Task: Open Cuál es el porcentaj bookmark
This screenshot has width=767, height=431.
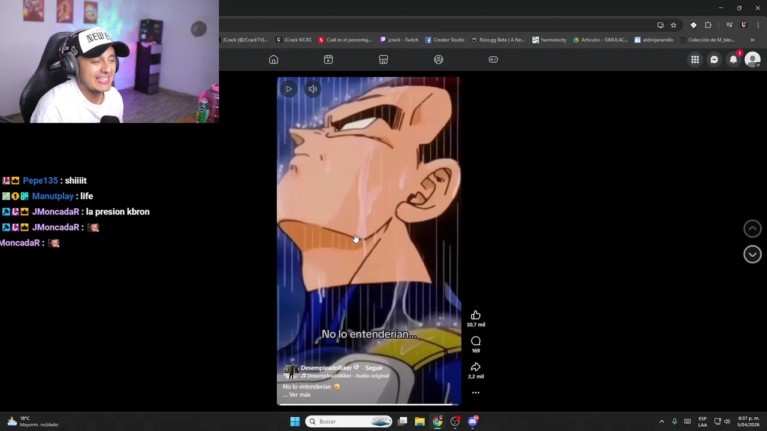Action: click(345, 40)
